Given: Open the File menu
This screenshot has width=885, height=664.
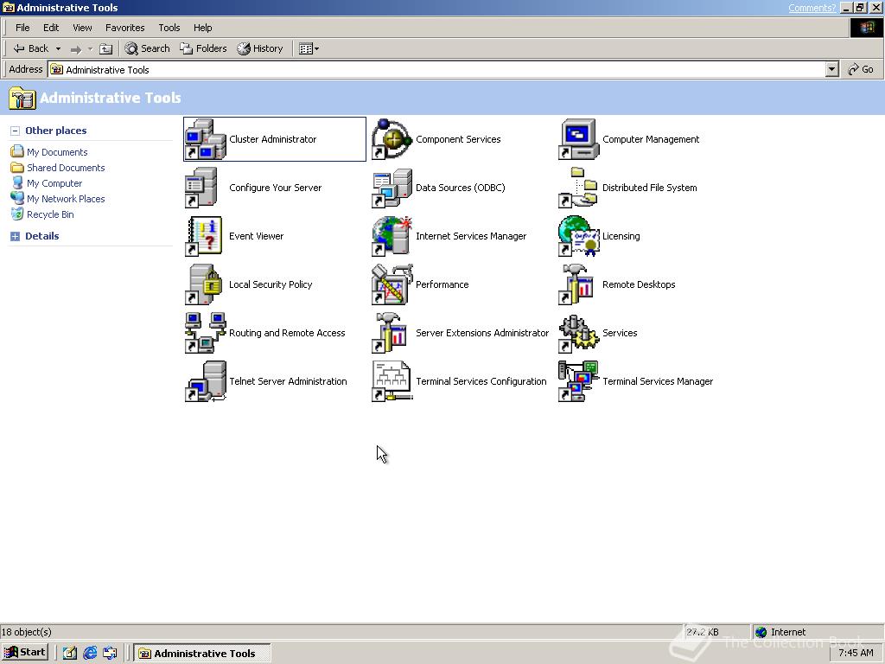Looking at the screenshot, I should point(22,28).
